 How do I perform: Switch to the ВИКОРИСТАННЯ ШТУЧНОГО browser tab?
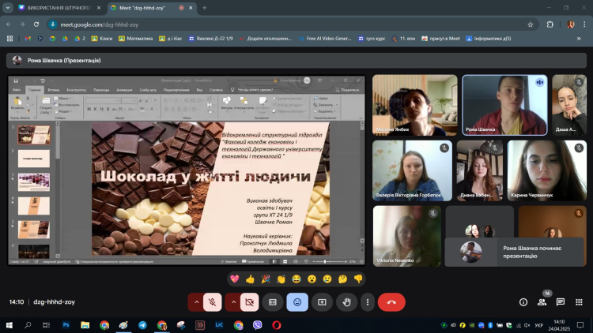[53, 8]
